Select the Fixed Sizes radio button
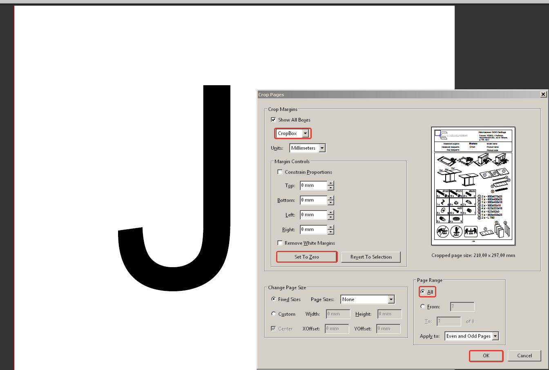This screenshot has height=370, width=549. [x=274, y=299]
